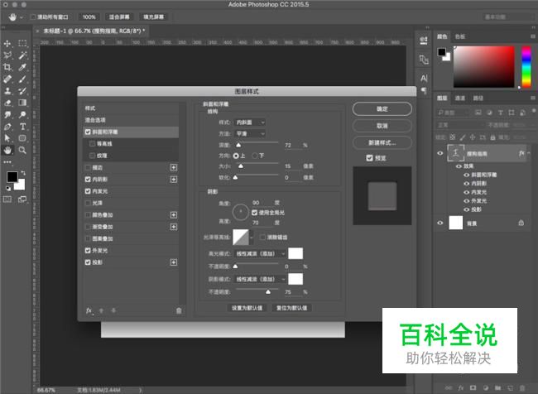Select the Pen tool

(x=7, y=127)
